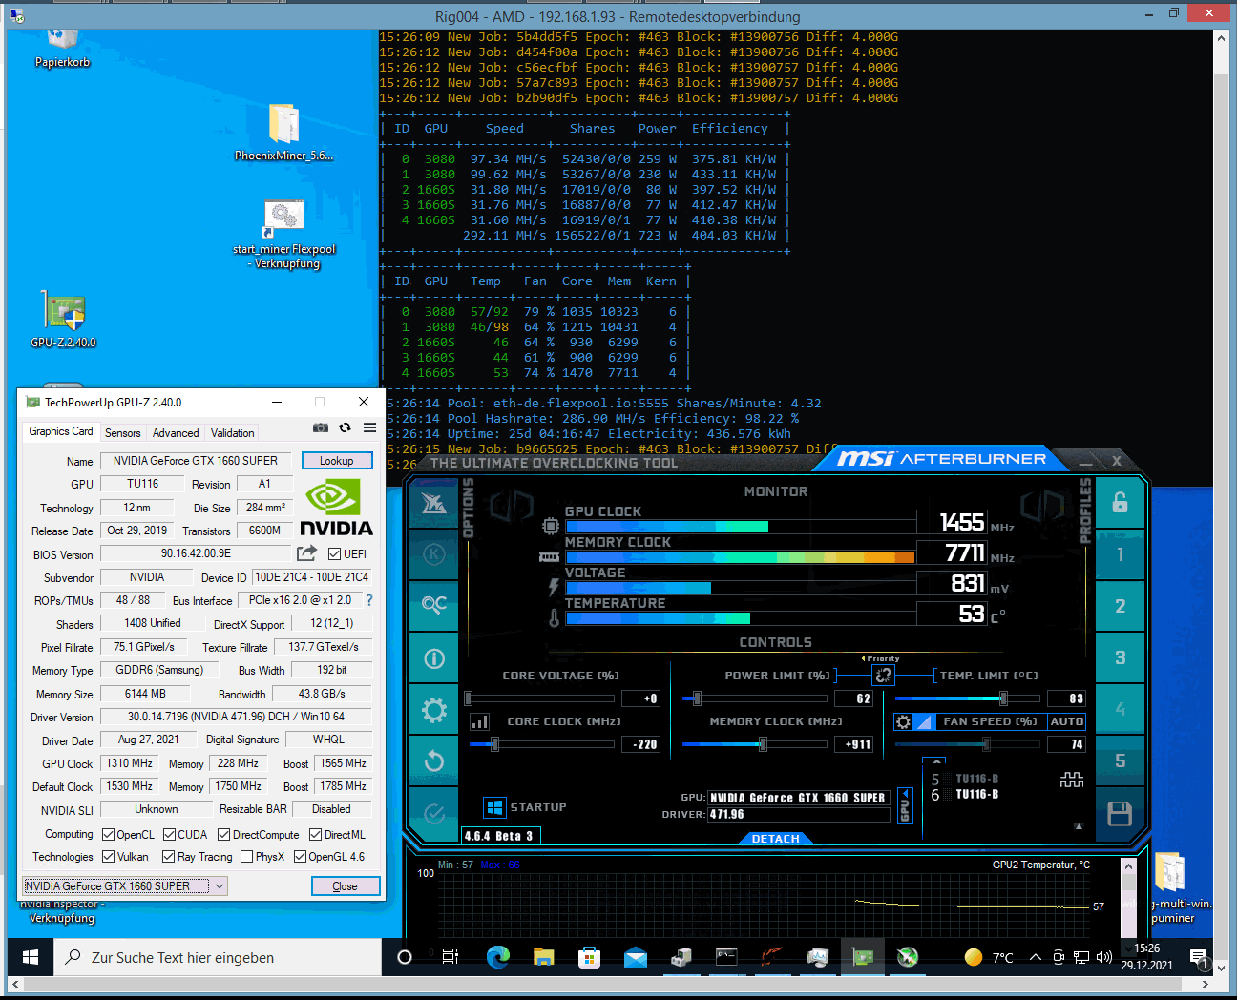Open fan speed settings gear icon

click(903, 722)
